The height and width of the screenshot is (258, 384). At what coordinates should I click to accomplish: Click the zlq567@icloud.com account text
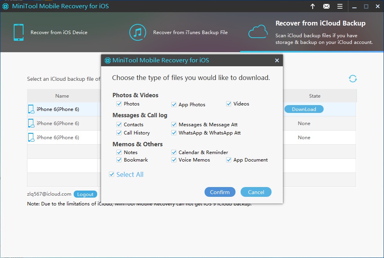click(x=49, y=194)
